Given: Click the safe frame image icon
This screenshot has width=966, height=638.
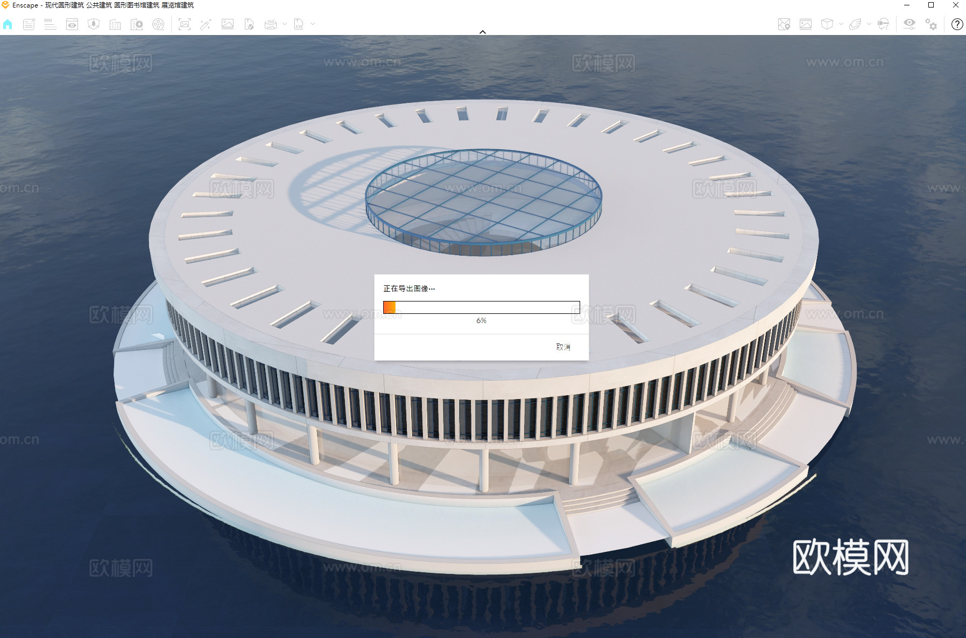Looking at the screenshot, I should pyautogui.click(x=806, y=24).
